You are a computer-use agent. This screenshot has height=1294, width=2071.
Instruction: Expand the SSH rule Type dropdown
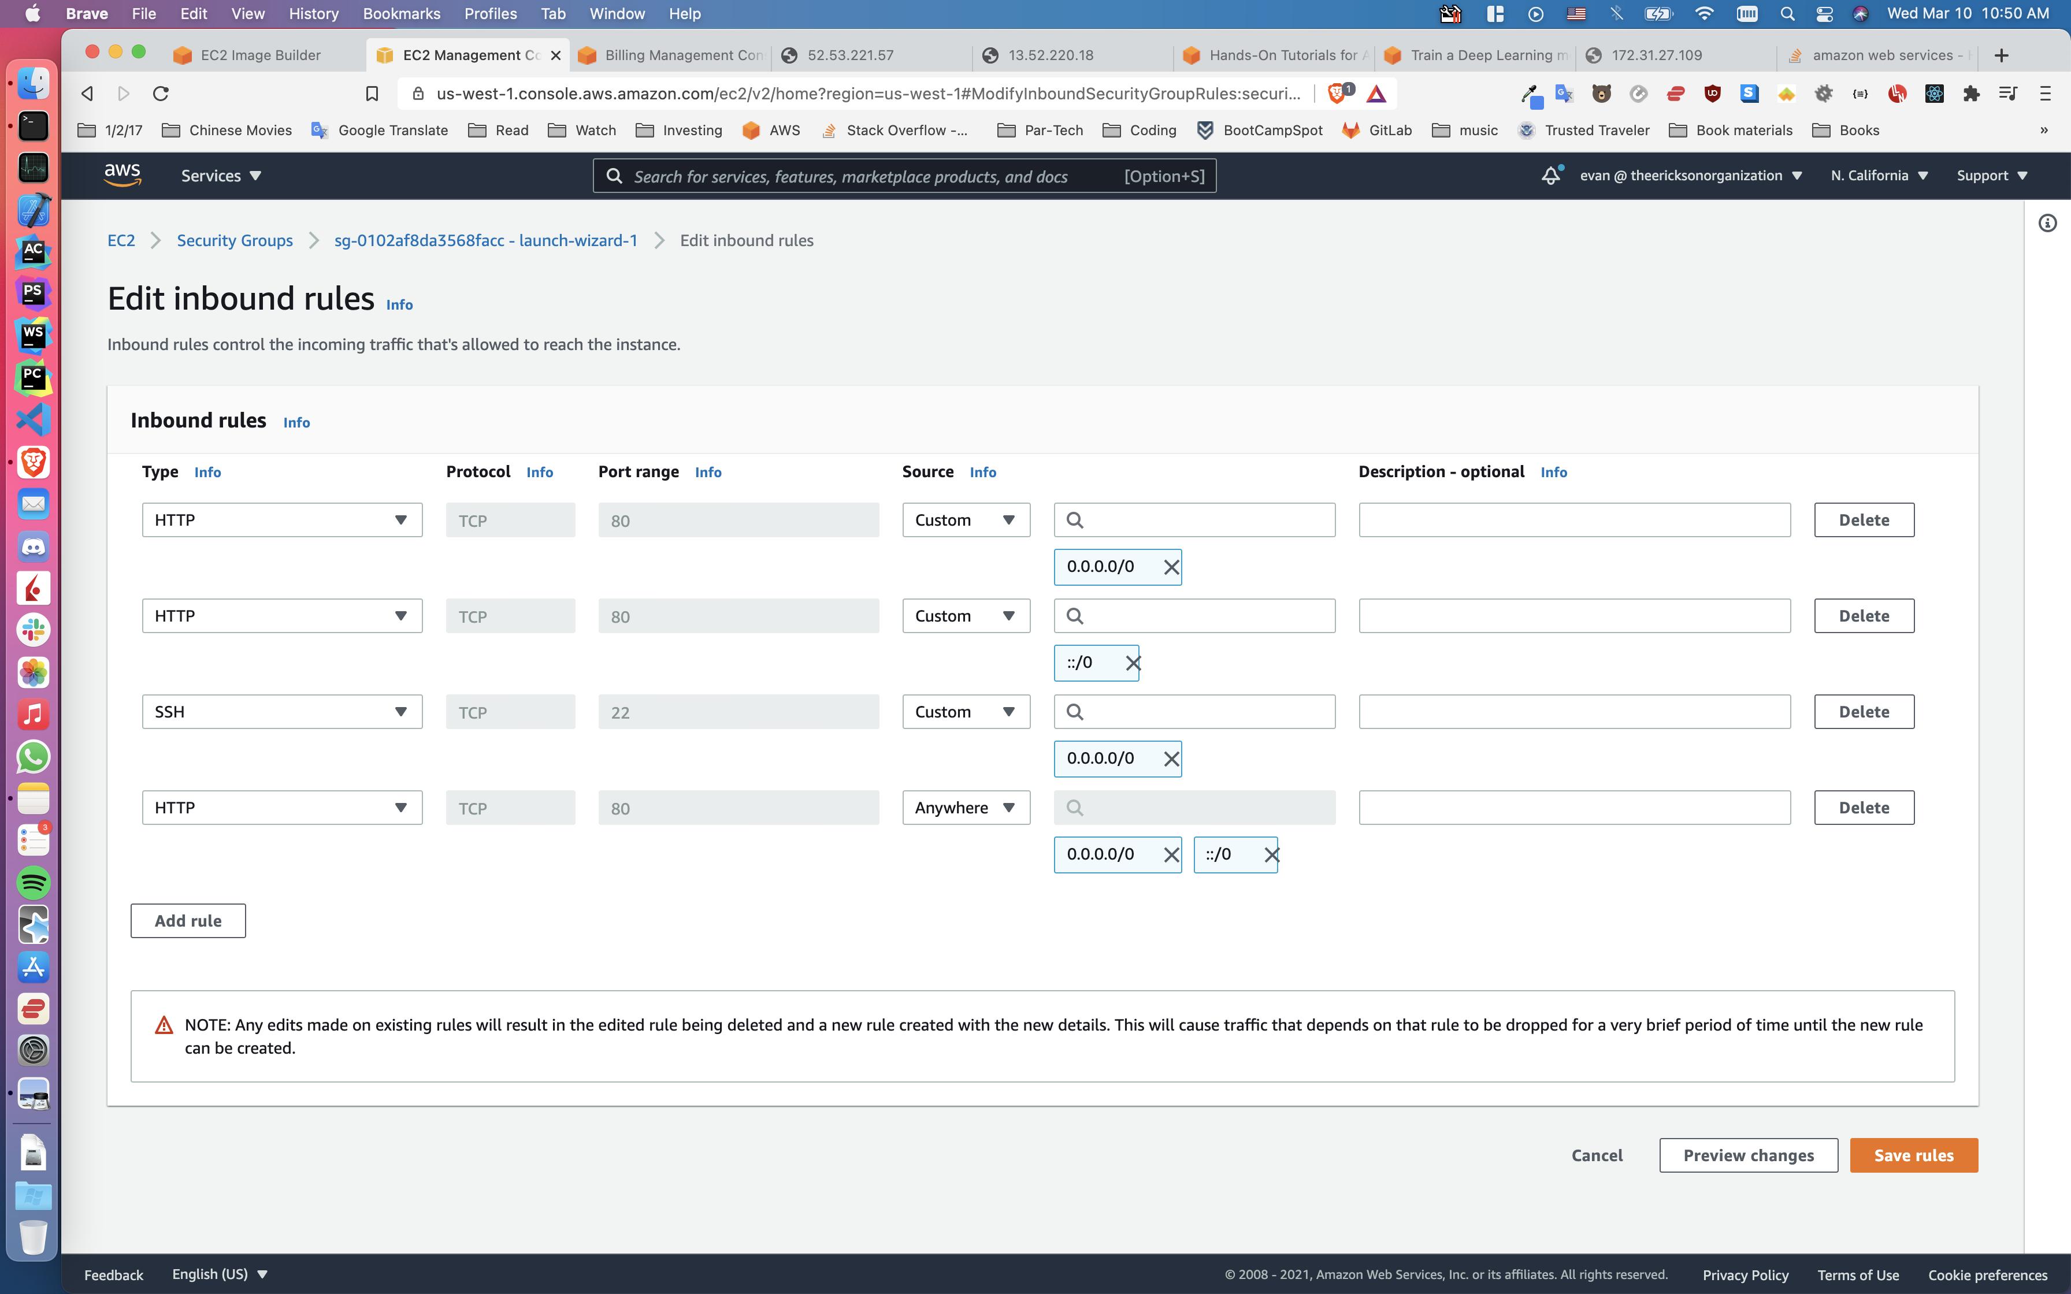click(x=281, y=712)
